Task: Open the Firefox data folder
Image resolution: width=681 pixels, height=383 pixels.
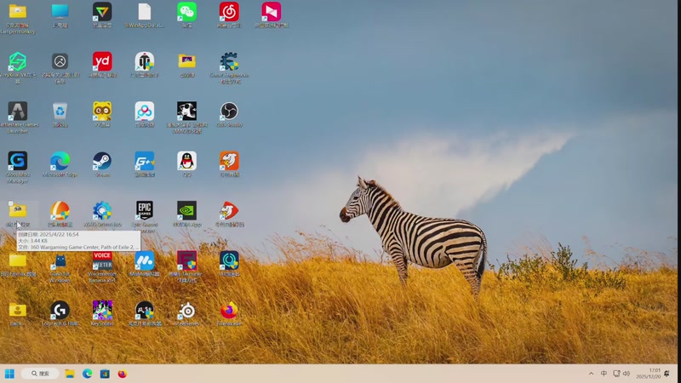Action: 18,260
